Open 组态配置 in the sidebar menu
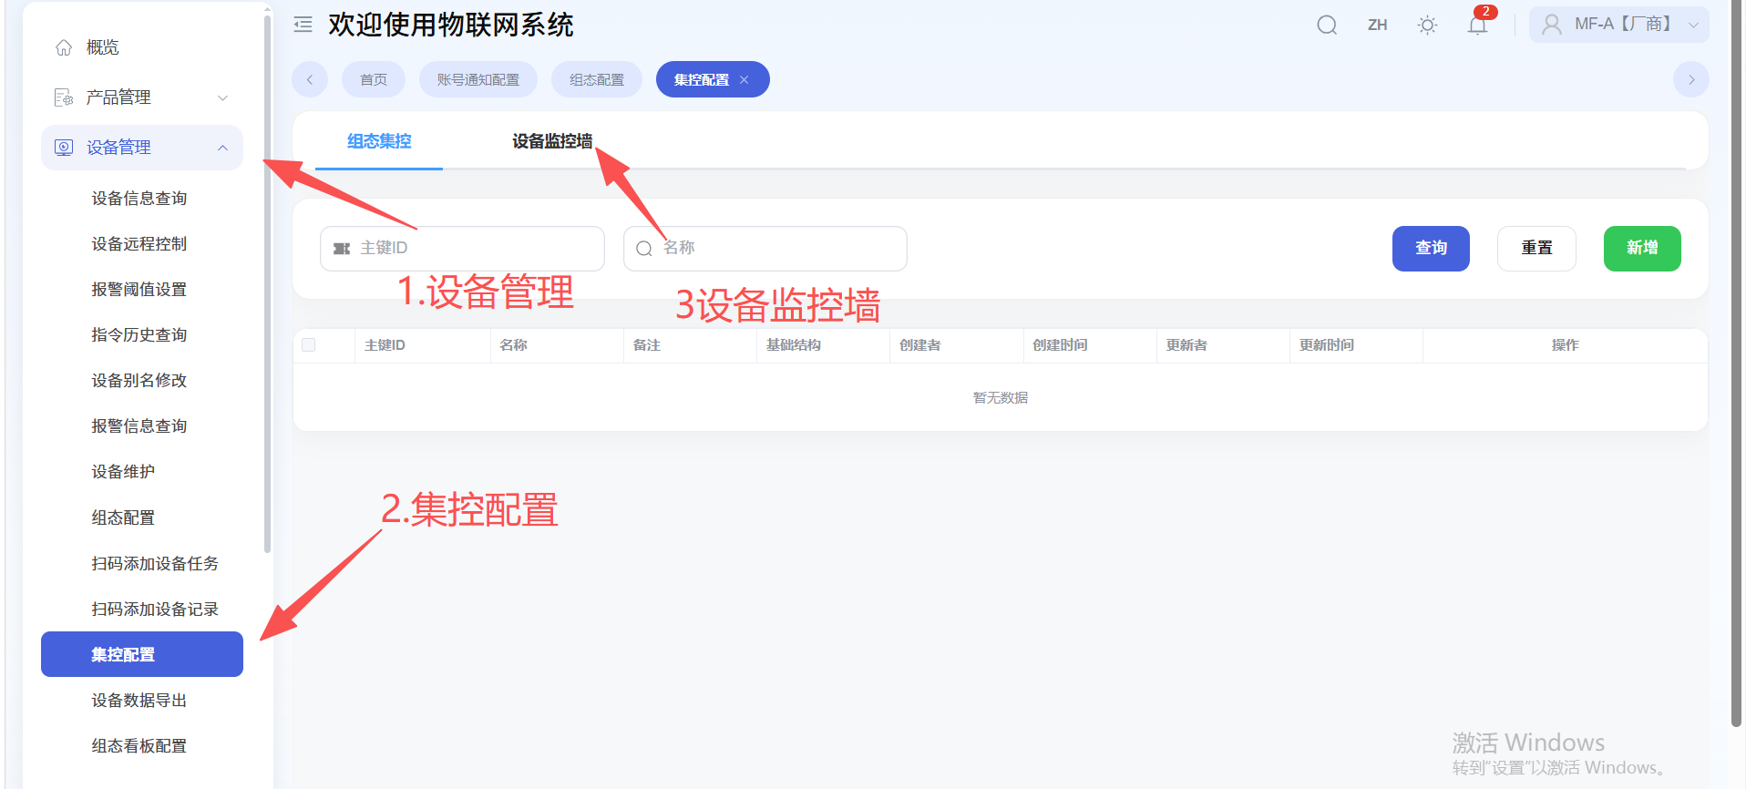1746x789 pixels. (x=142, y=517)
